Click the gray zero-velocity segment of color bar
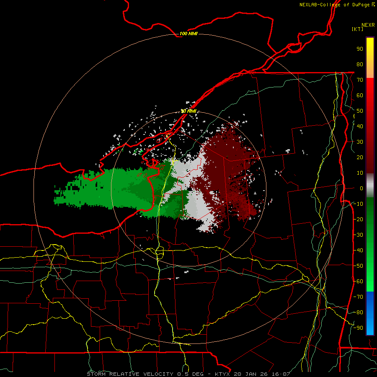The width and height of the screenshot is (377, 377). coord(370,186)
